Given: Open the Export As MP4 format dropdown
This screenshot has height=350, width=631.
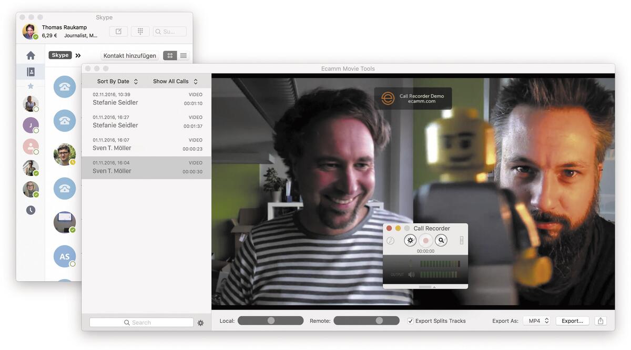Looking at the screenshot, I should pyautogui.click(x=536, y=321).
